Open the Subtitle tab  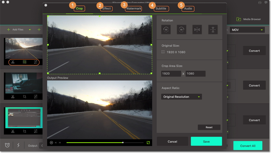161,9
